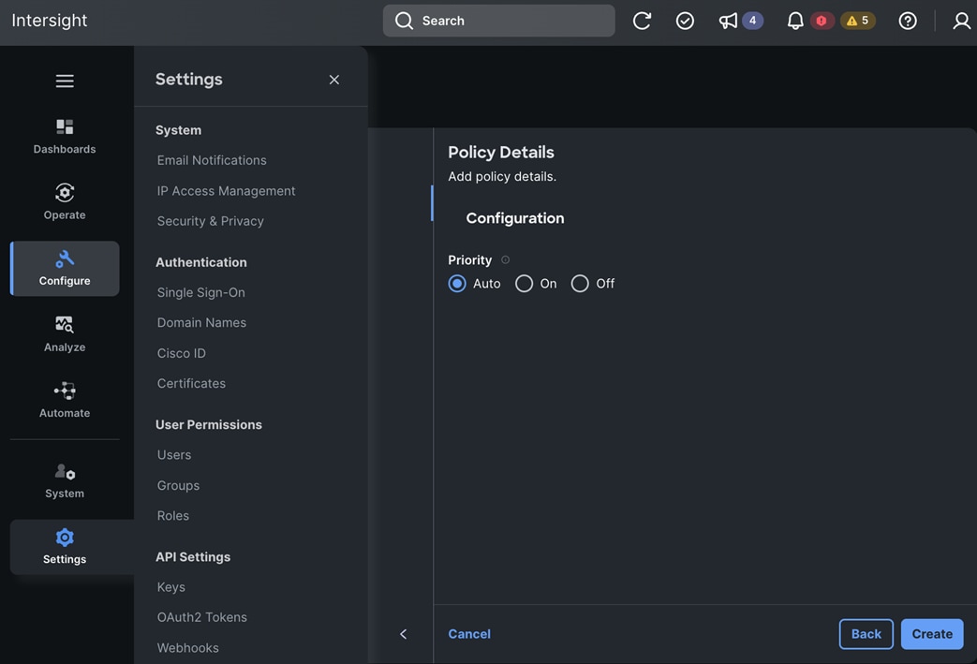Open Email Notifications settings
Screen dimensions: 977x664
(x=212, y=160)
